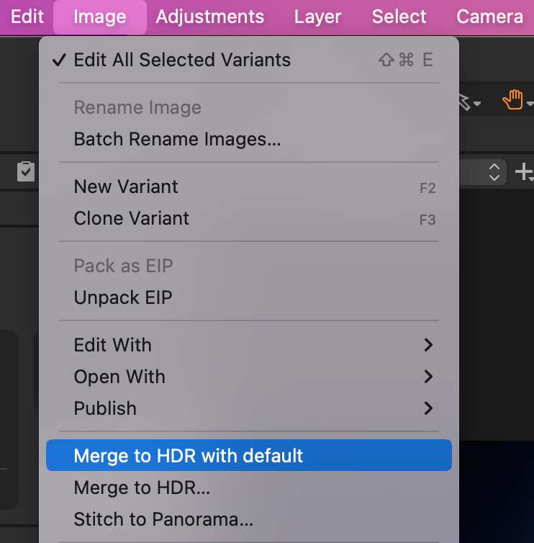Choose Merge to HDR with default
Image resolution: width=534 pixels, height=543 pixels.
(x=249, y=455)
